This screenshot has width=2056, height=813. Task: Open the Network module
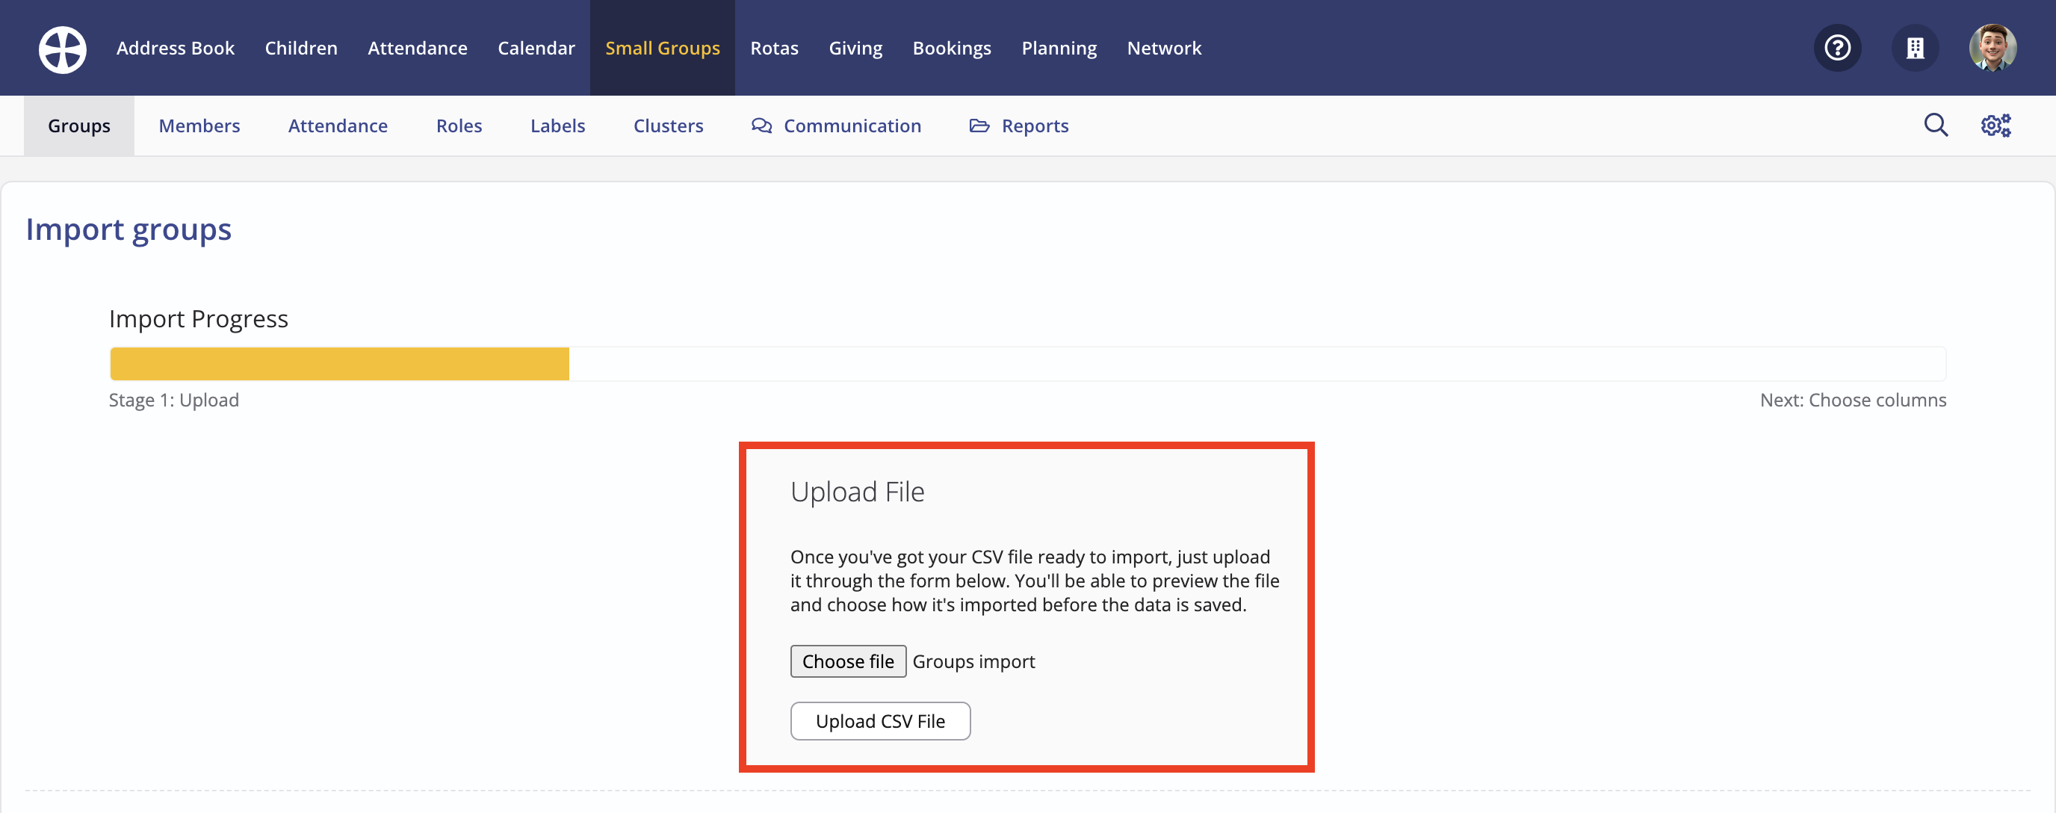(x=1164, y=48)
